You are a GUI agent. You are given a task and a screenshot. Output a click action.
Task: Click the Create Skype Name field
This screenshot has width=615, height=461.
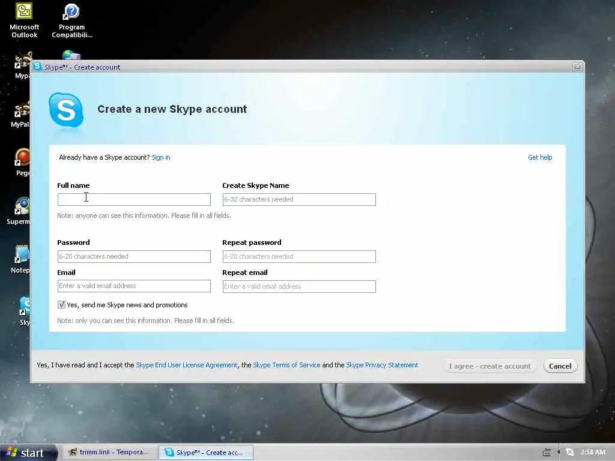coord(299,199)
